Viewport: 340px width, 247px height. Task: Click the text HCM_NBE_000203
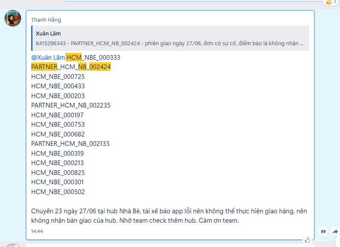(58, 96)
